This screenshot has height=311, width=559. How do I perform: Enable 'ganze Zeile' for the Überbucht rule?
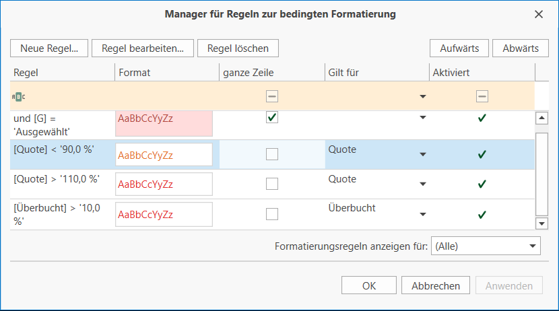[x=272, y=214]
